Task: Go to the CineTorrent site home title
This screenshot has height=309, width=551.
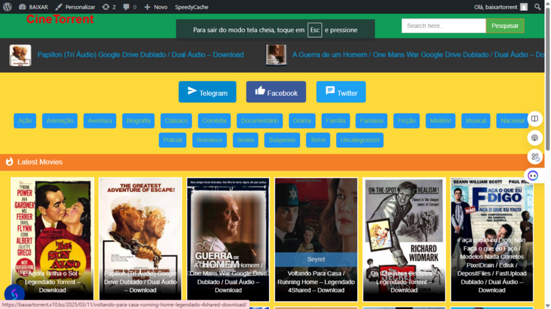Action: coord(60,19)
